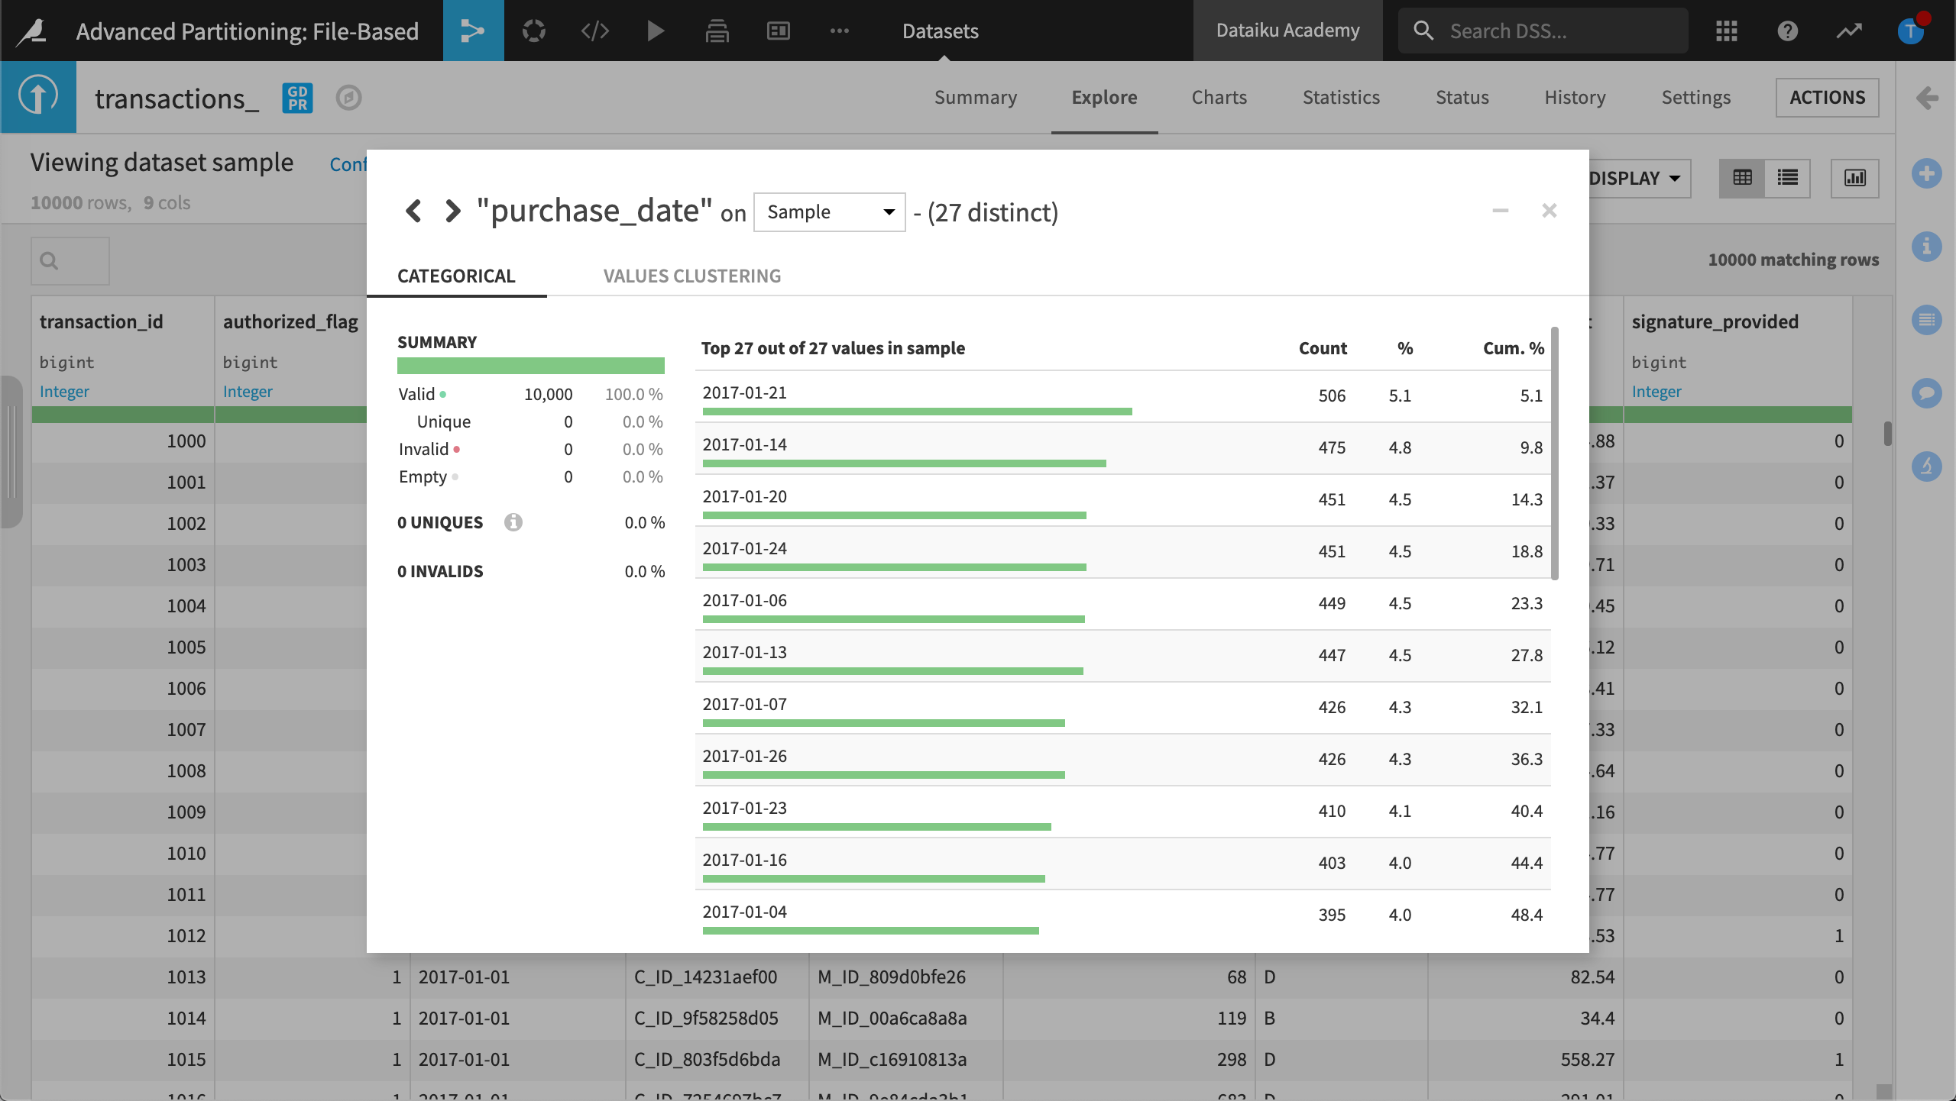Select the CATEGORICAL tab
This screenshot has height=1101, width=1956.
(456, 276)
